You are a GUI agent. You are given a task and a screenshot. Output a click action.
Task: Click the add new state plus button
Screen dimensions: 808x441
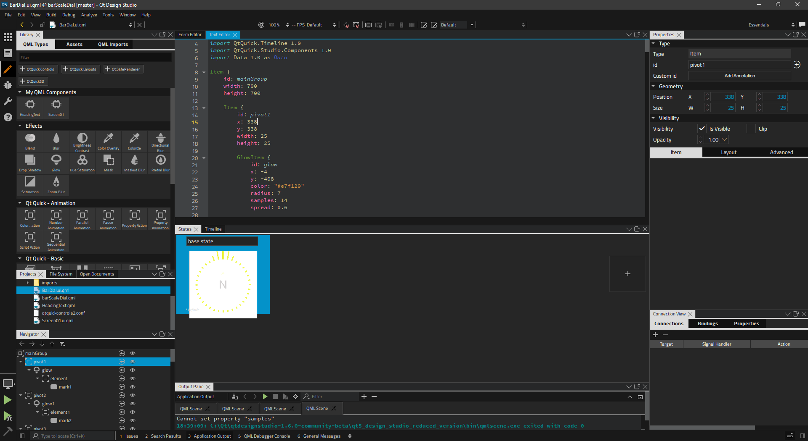[x=627, y=274]
